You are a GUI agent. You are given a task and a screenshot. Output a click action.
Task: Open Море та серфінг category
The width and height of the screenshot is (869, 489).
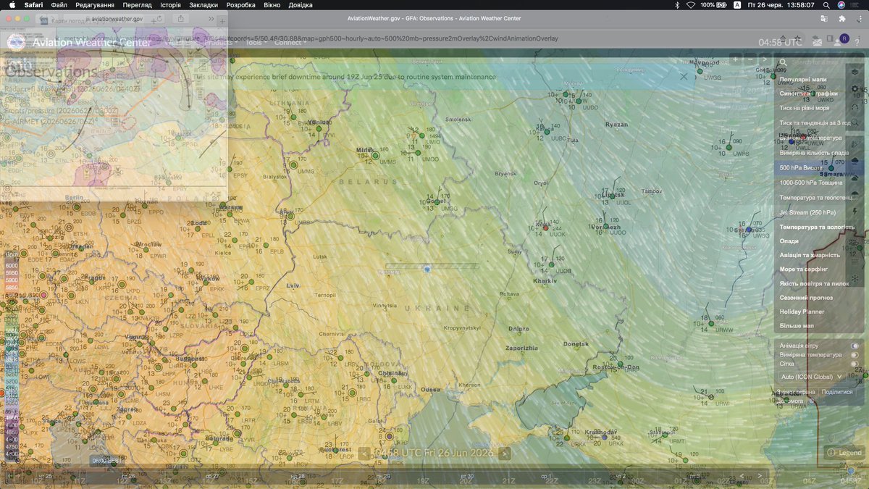[x=803, y=269]
